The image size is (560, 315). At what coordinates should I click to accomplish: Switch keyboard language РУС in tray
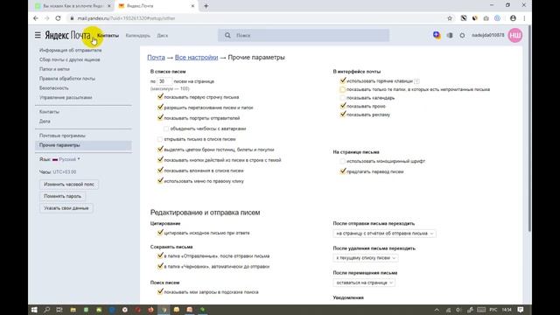pos(493,310)
